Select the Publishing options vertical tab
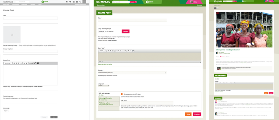Viewport: 279px width, 120px height. pos(109,104)
